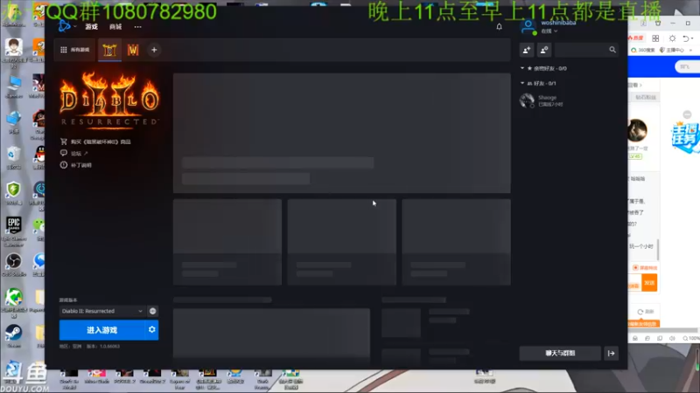Collapse the social panel arrow icon

611,354
